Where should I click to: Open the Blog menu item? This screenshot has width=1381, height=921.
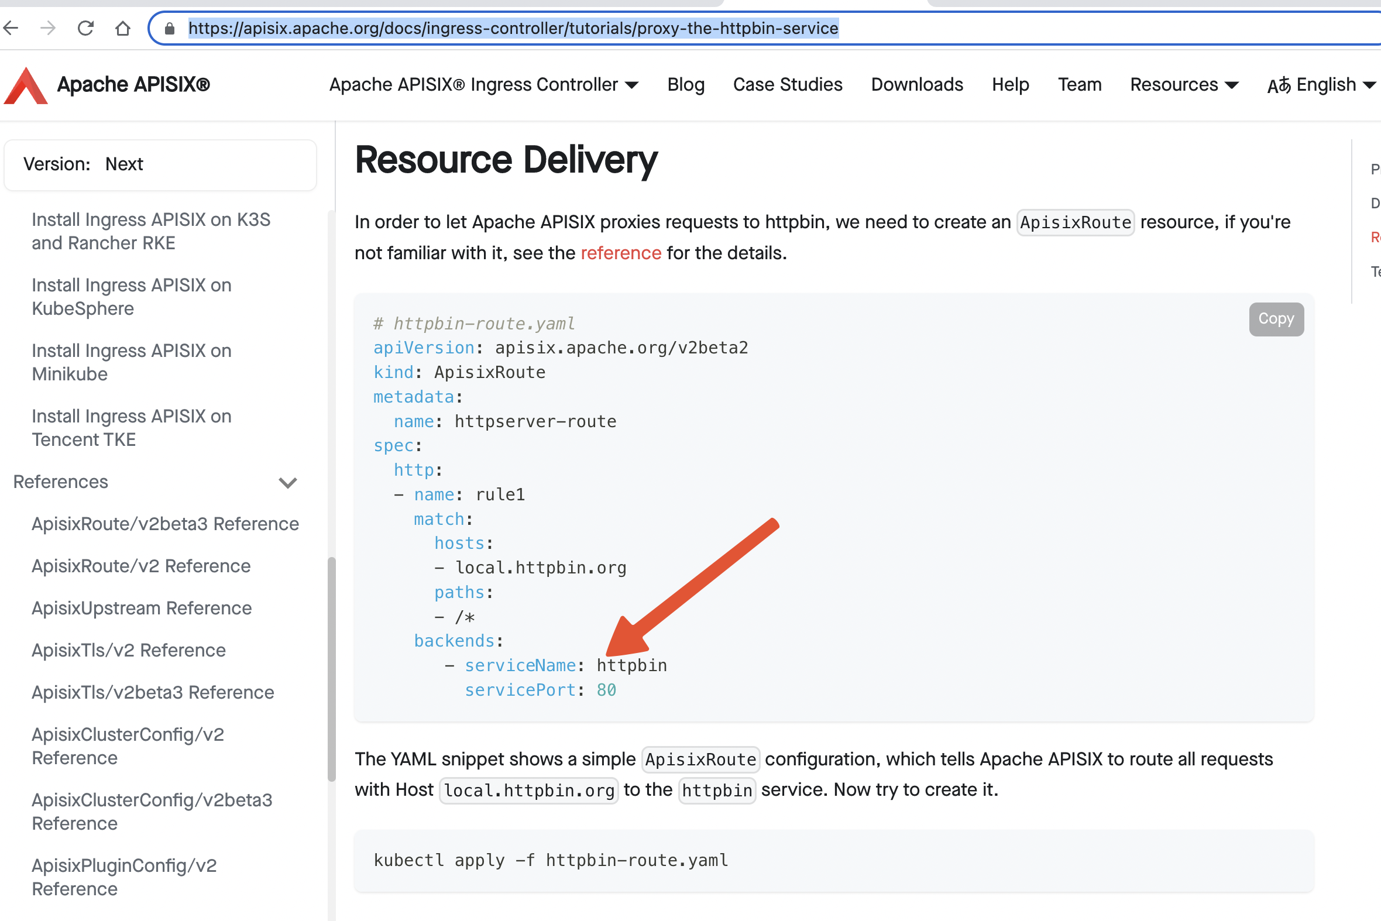[x=685, y=85]
